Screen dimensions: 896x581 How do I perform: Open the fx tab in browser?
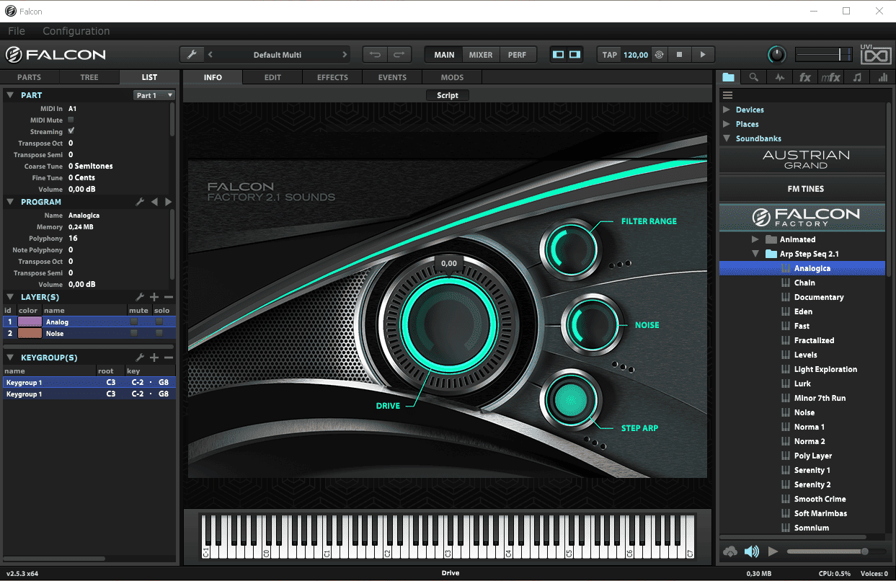[x=805, y=78]
